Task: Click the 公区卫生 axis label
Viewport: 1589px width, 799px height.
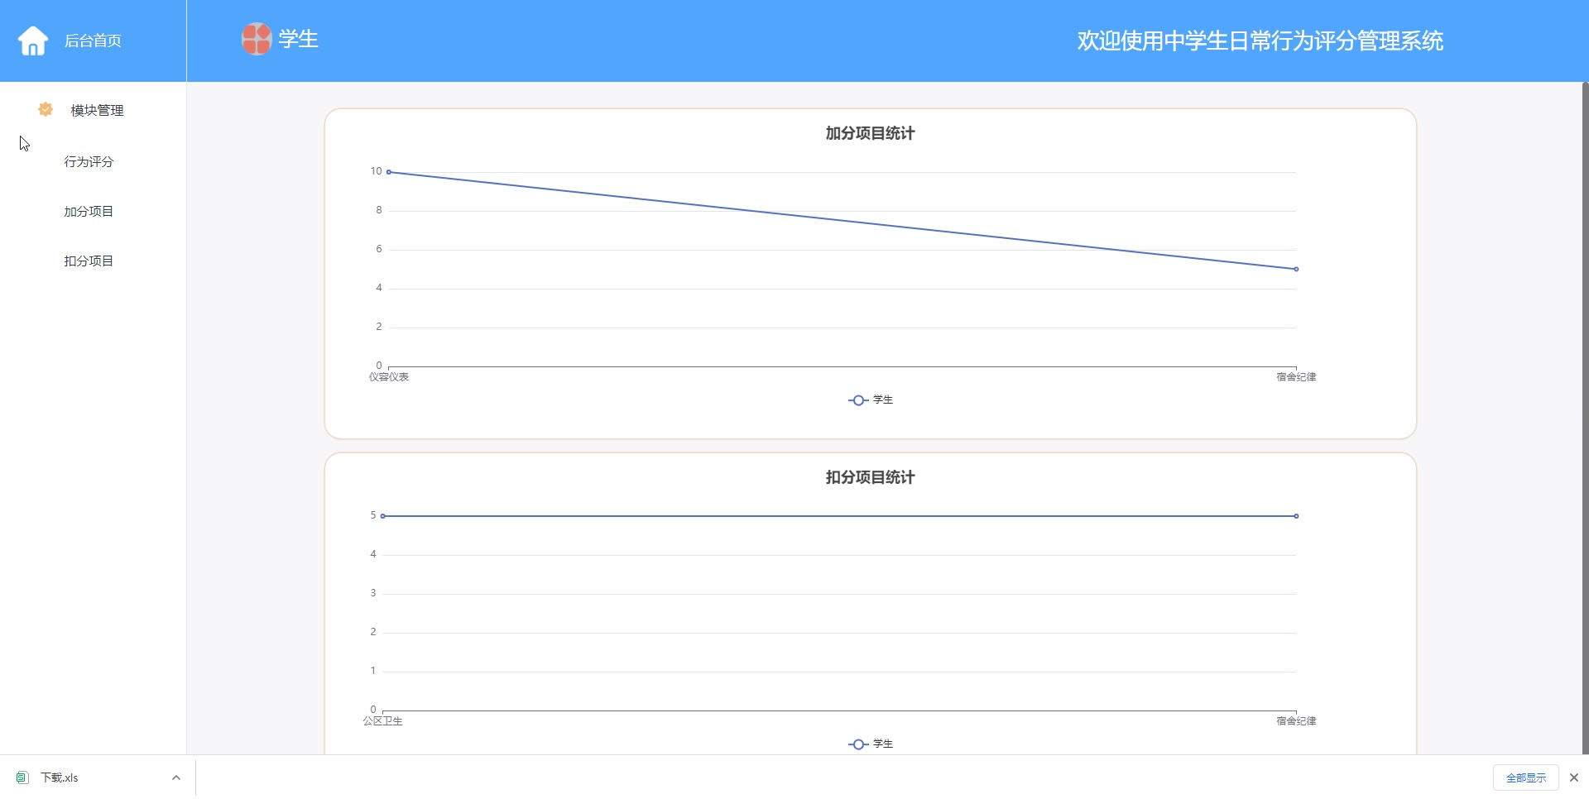Action: [382, 721]
